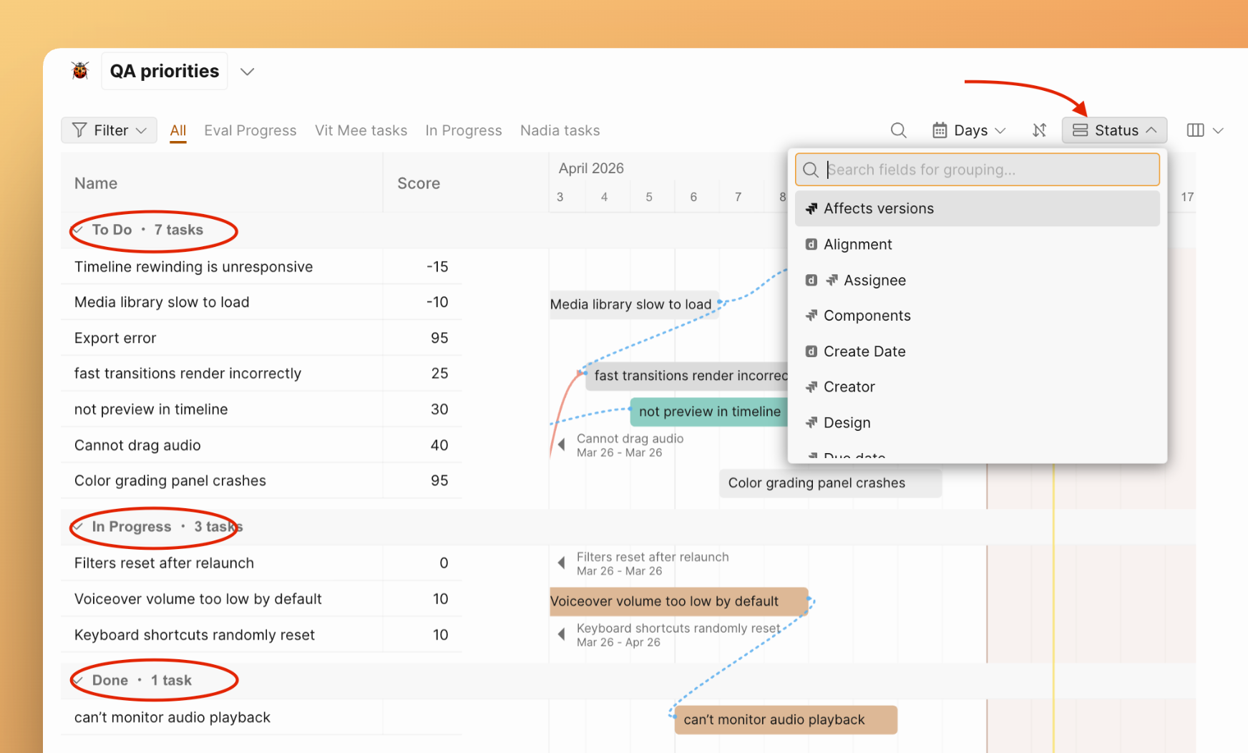Screen dimensions: 1248x753
Task: Collapse the In Progress task group
Action: click(79, 527)
